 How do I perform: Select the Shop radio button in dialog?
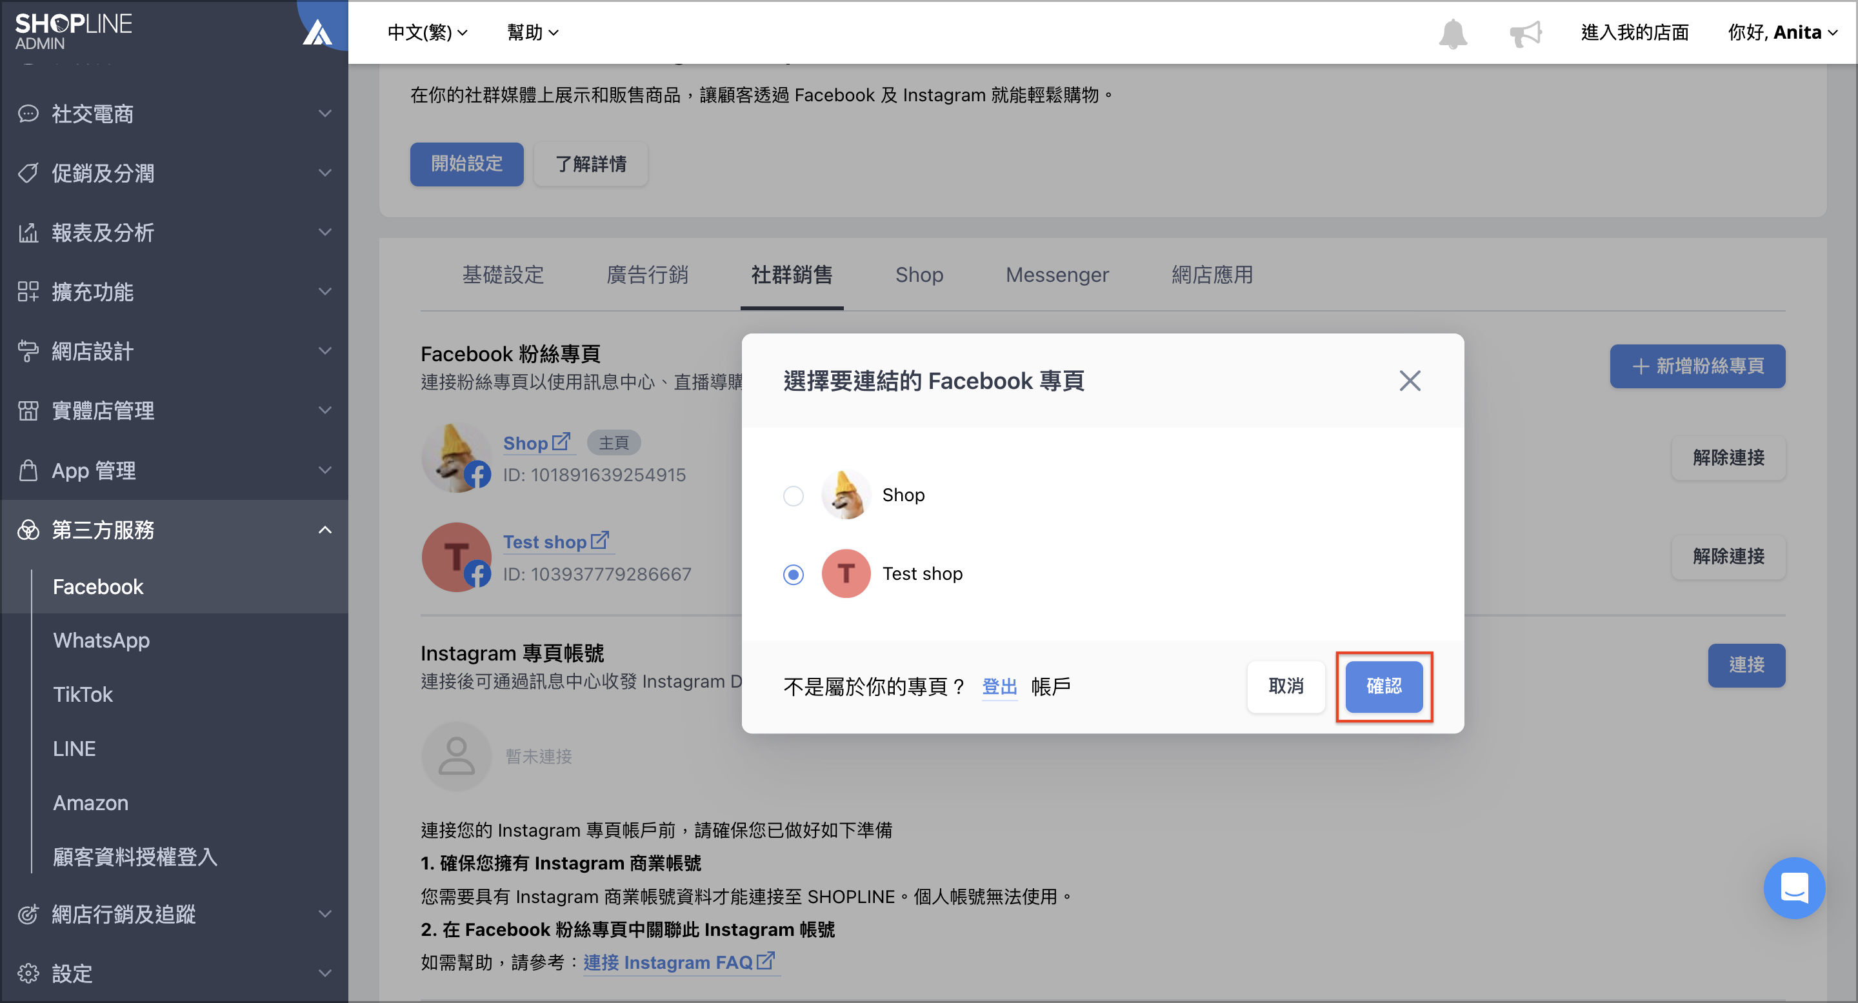click(x=793, y=496)
